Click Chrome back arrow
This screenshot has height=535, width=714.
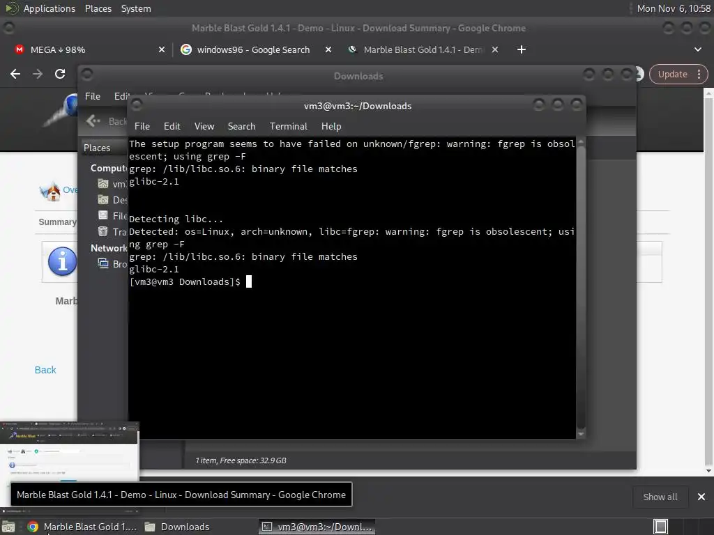(15, 74)
